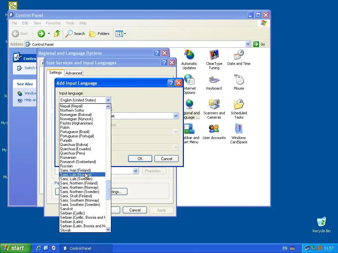The height and width of the screenshot is (253, 338).
Task: Open the Help menu
Action: (x=83, y=23)
